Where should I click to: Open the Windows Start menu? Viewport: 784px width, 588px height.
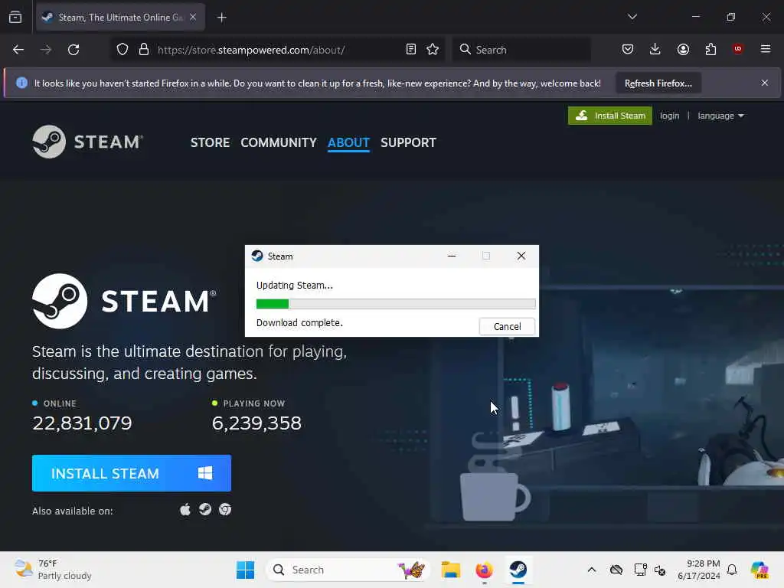pos(245,570)
